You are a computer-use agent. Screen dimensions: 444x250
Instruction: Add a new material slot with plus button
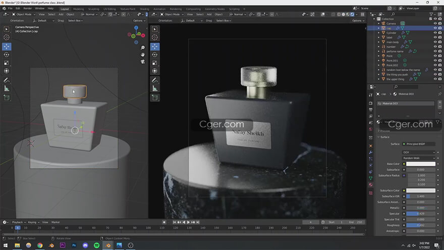[440, 102]
